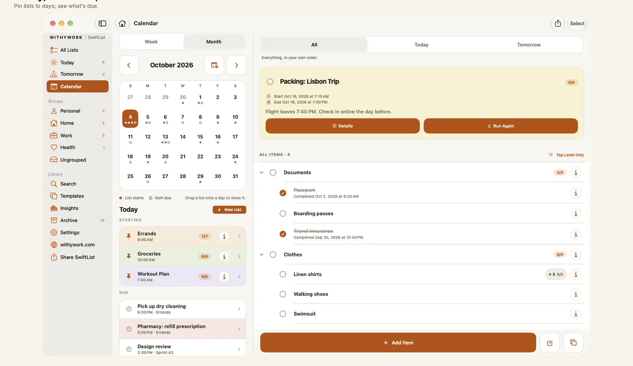Check the Clothes group circle
Image resolution: width=633 pixels, height=366 pixels.
273,255
